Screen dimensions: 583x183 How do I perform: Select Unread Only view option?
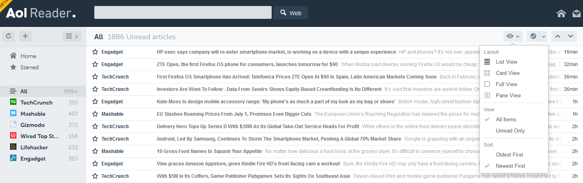pos(510,131)
